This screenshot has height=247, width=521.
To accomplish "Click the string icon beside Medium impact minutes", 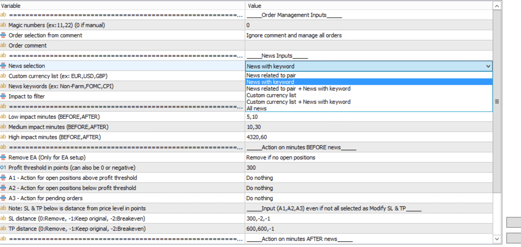I will click(x=3, y=127).
